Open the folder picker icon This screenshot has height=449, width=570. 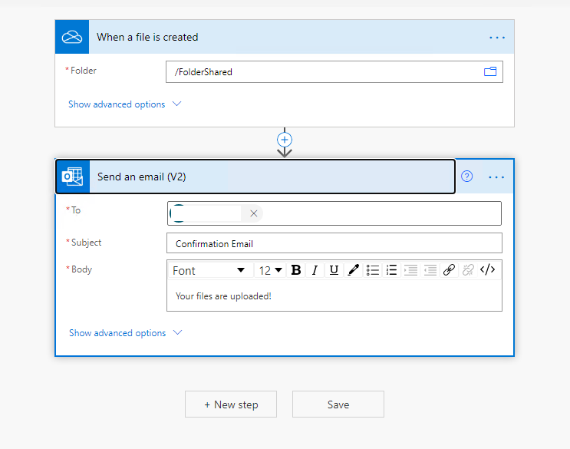(490, 71)
